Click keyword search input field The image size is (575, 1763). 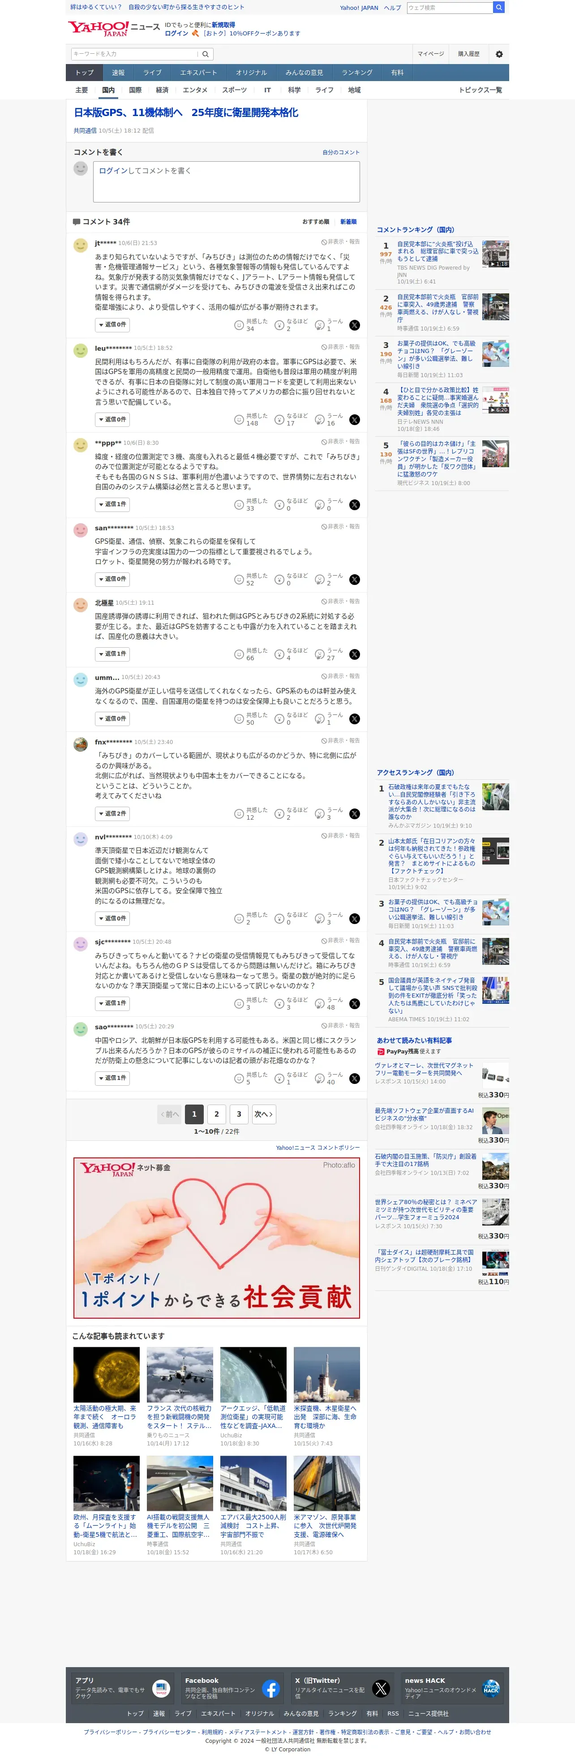pos(134,54)
